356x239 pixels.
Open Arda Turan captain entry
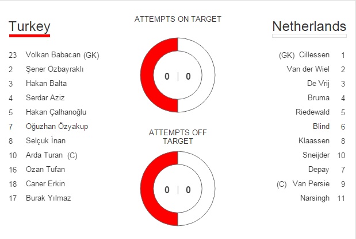(x=51, y=155)
